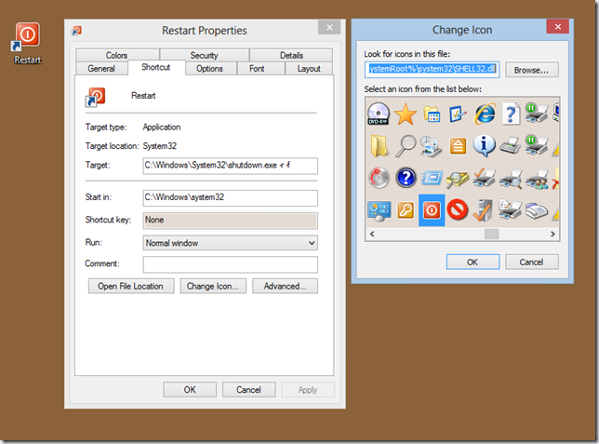Choose the red power button icon

tap(432, 209)
